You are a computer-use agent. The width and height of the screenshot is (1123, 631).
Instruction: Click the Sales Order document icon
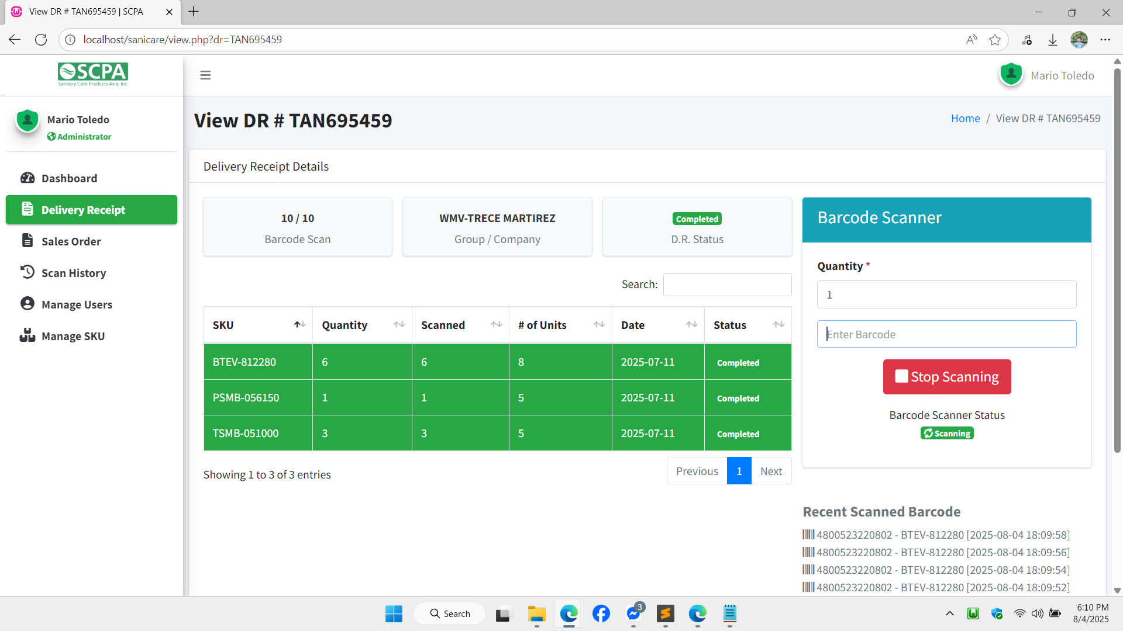[27, 241]
